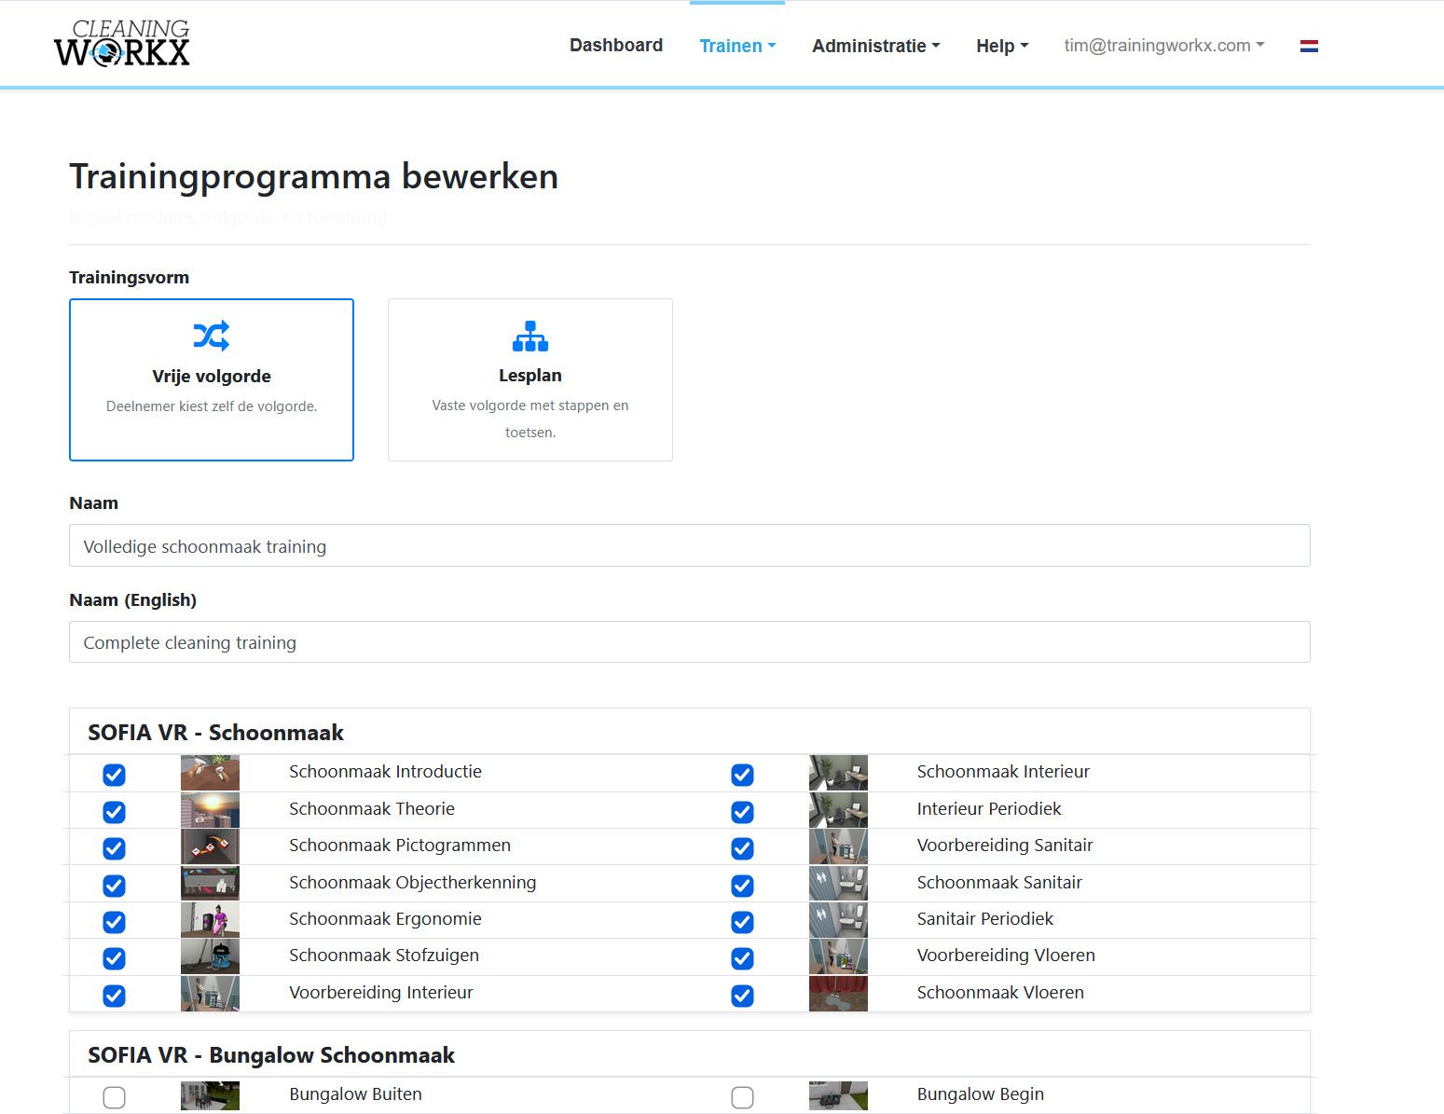Open Bungalow Buiten thumbnail
This screenshot has height=1114, width=1444.
coord(210,1095)
